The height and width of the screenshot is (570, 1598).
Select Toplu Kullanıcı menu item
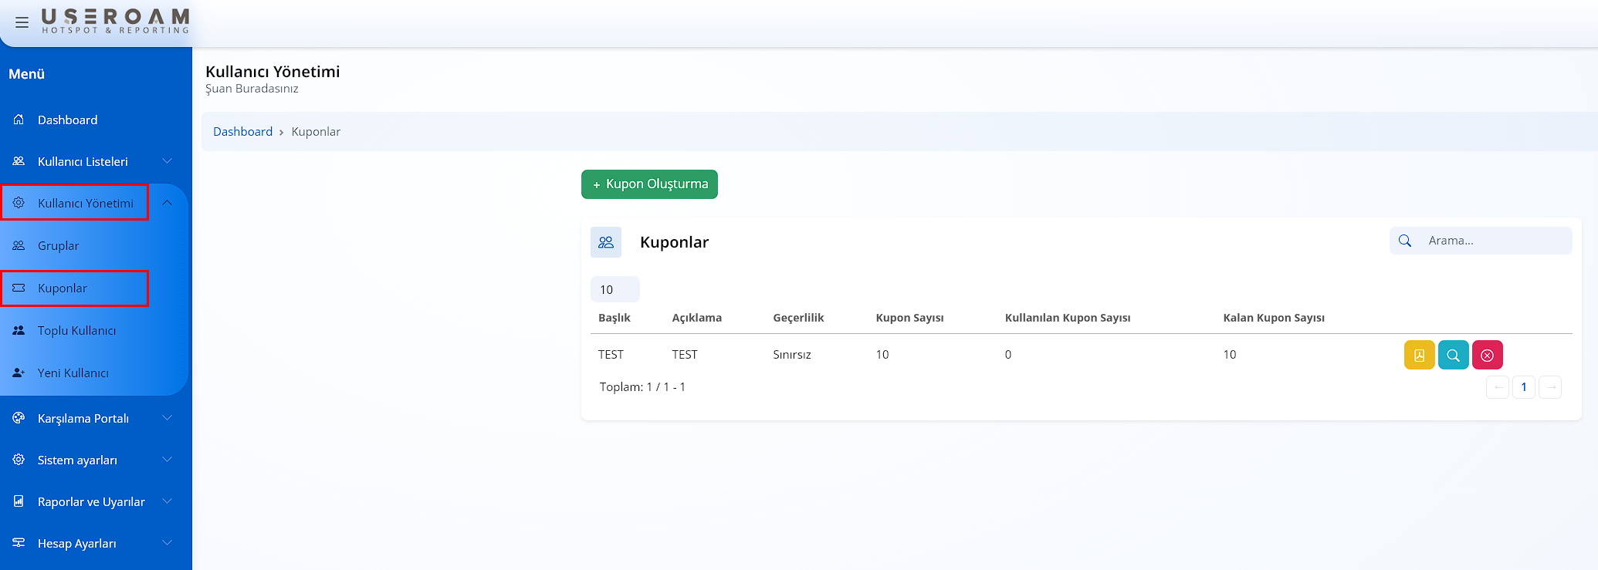tap(76, 331)
